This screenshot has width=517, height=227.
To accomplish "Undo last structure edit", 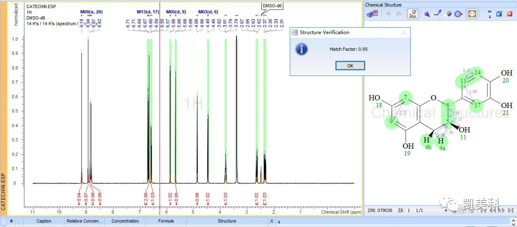I will 388,14.
